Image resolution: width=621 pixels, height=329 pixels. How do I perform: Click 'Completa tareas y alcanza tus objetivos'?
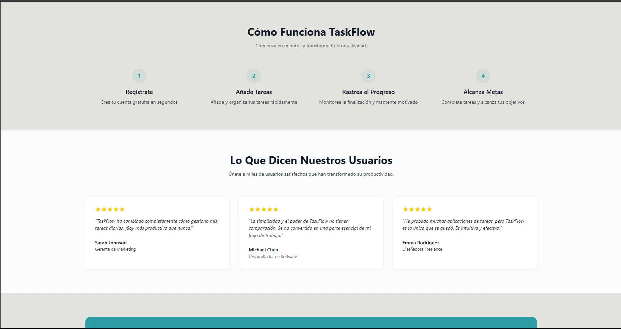tap(483, 102)
